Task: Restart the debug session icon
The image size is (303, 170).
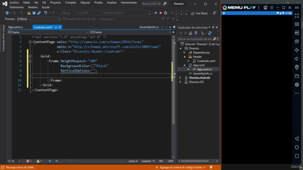Action: [x=165, y=13]
